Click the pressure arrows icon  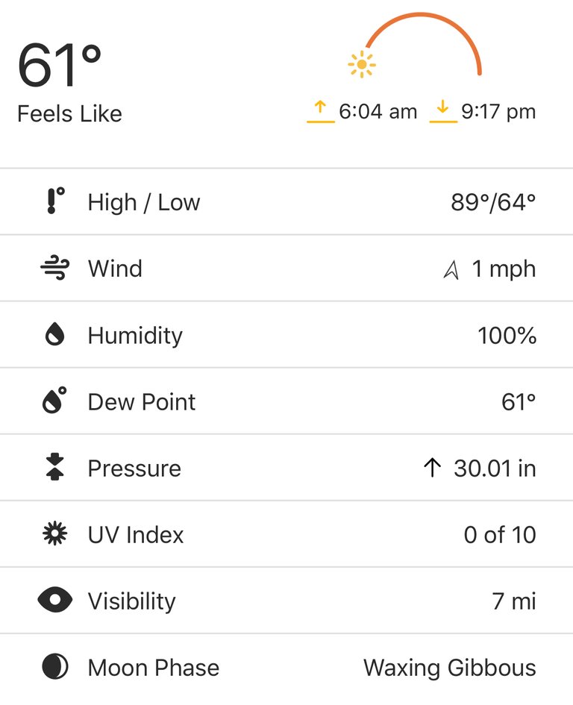tap(55, 467)
